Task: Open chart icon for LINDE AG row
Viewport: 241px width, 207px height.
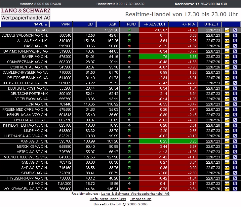Action: (227, 131)
